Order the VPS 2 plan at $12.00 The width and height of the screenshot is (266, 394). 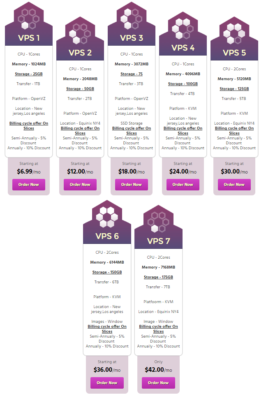click(x=80, y=185)
